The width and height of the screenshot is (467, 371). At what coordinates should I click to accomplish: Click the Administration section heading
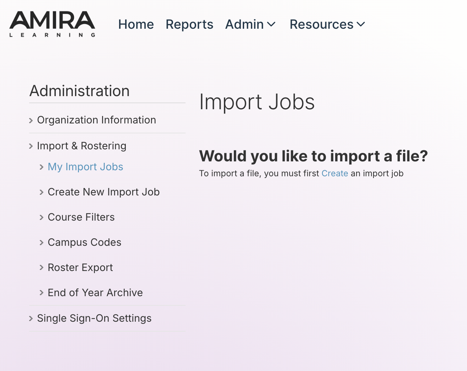pos(79,91)
